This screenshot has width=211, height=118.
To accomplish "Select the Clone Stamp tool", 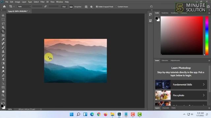I will click(3, 51).
